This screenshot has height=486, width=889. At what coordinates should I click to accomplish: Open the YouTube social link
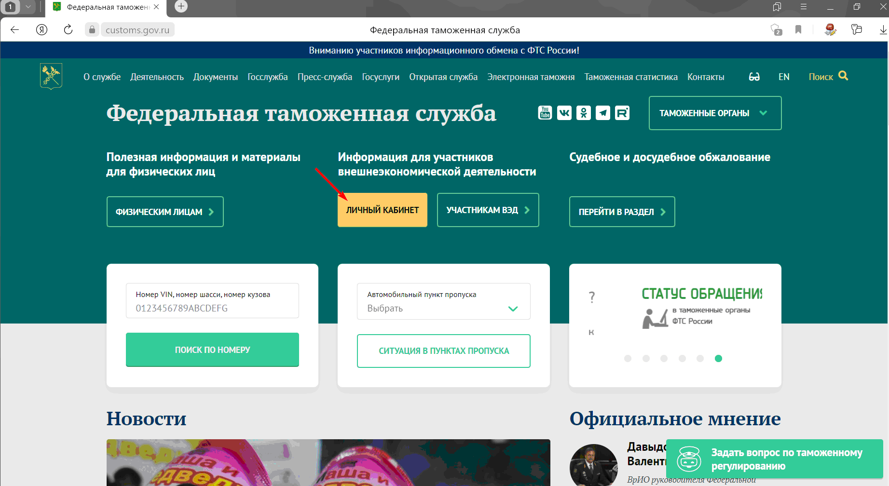point(545,113)
